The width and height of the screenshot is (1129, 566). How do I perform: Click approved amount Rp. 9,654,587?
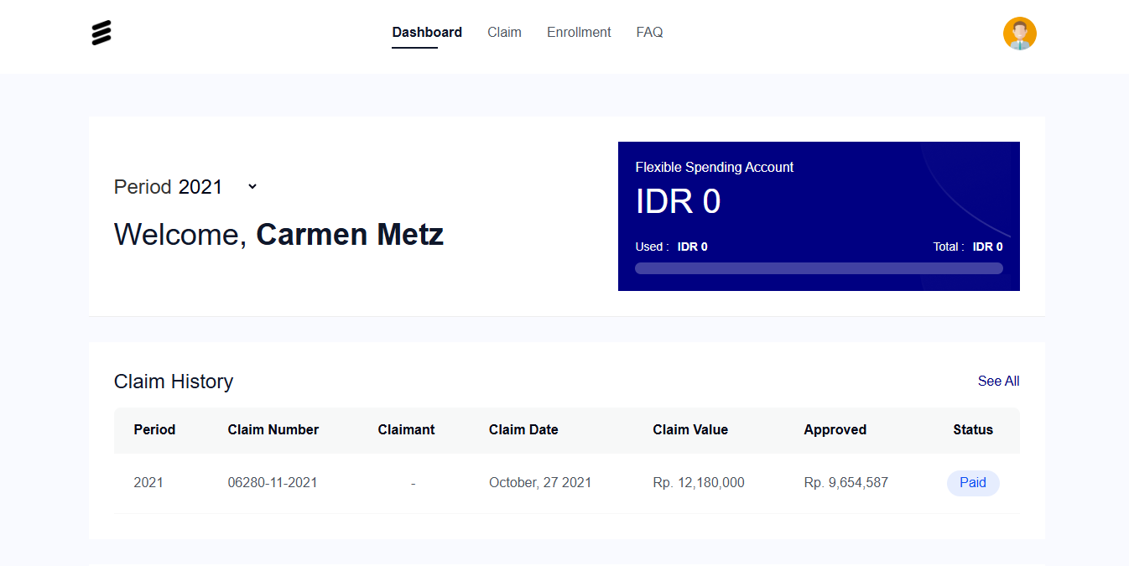(x=845, y=482)
